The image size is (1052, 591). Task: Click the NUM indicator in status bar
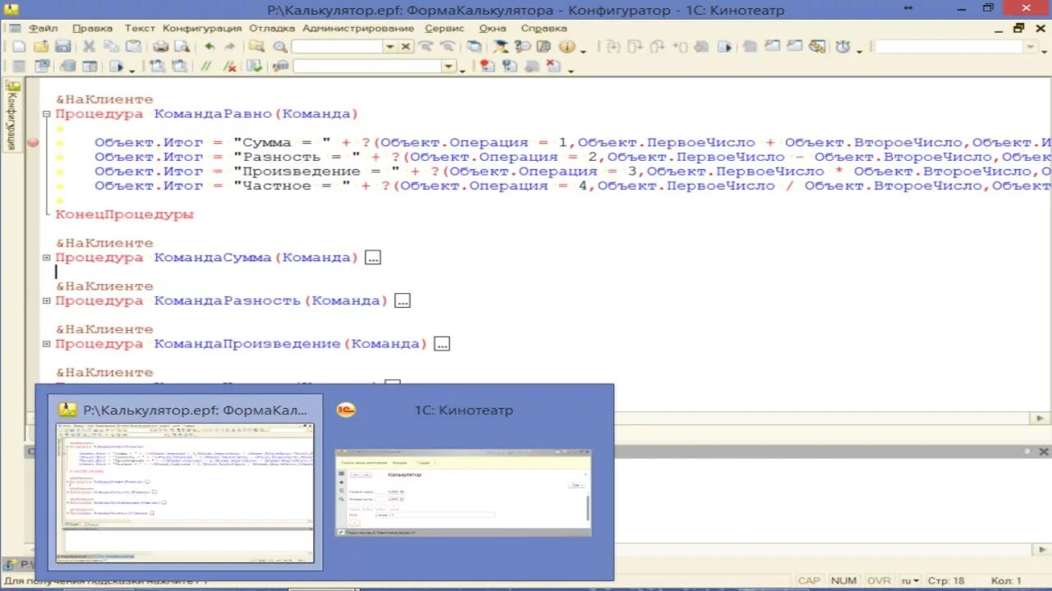pos(843,580)
